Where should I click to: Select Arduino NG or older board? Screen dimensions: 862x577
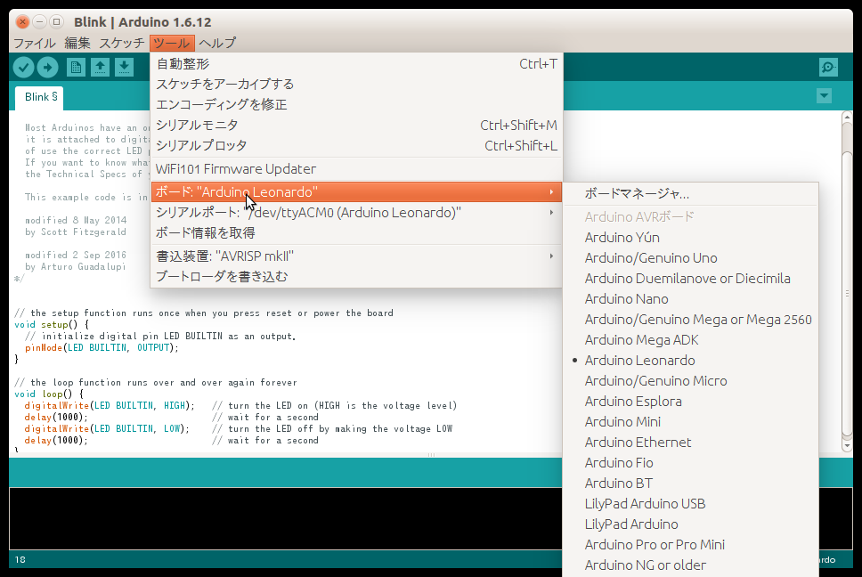click(x=690, y=565)
